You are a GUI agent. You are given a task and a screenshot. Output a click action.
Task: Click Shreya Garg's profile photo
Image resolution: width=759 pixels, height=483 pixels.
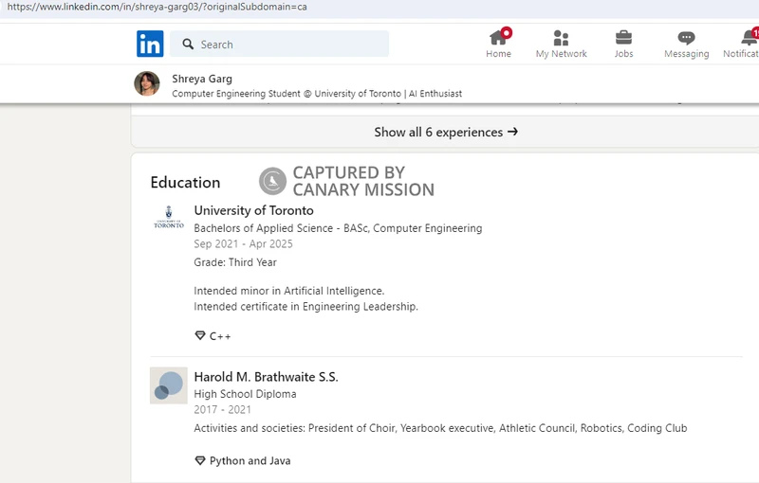pos(147,83)
